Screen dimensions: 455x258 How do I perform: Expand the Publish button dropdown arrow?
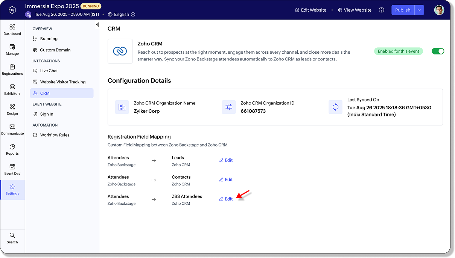[419, 10]
